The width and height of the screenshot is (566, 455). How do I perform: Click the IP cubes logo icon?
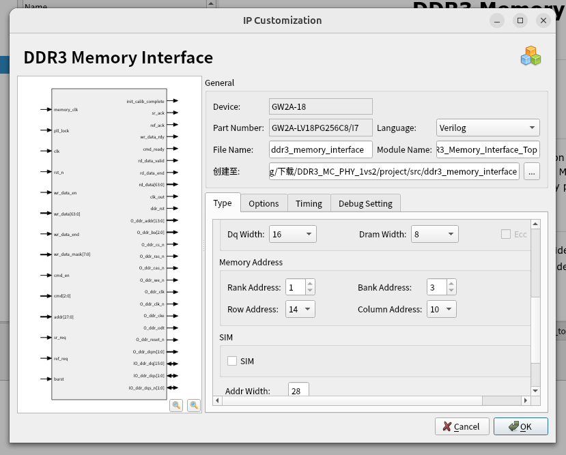coord(530,56)
